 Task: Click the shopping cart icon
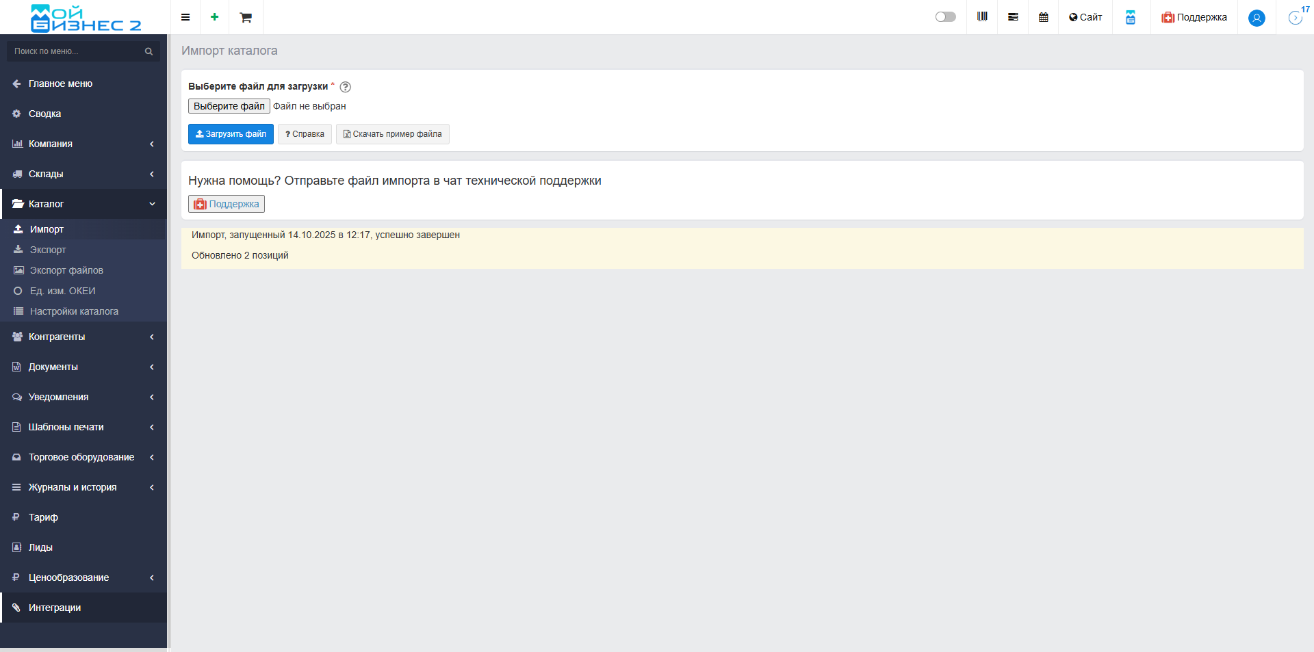click(x=246, y=17)
